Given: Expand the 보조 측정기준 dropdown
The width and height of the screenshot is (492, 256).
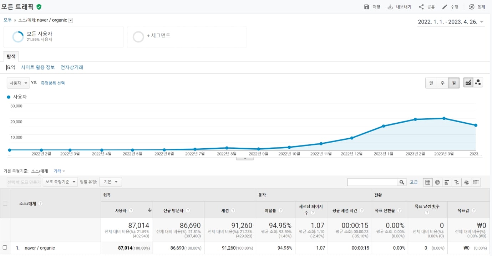Looking at the screenshot, I should 60,182.
